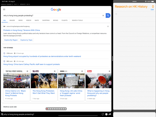Tap the 'Top Stories' heading
Screen dimensions: 156x117
coord(8,48)
